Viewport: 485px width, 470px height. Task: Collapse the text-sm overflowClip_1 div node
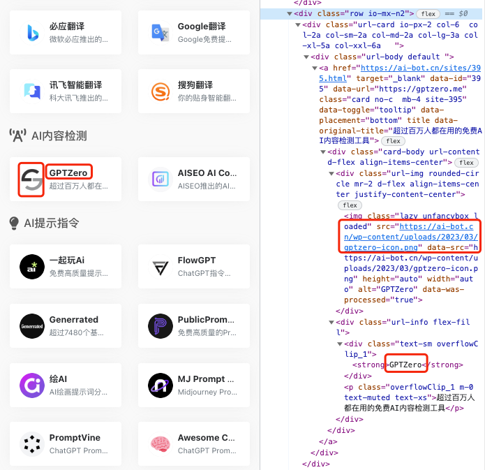click(340, 344)
